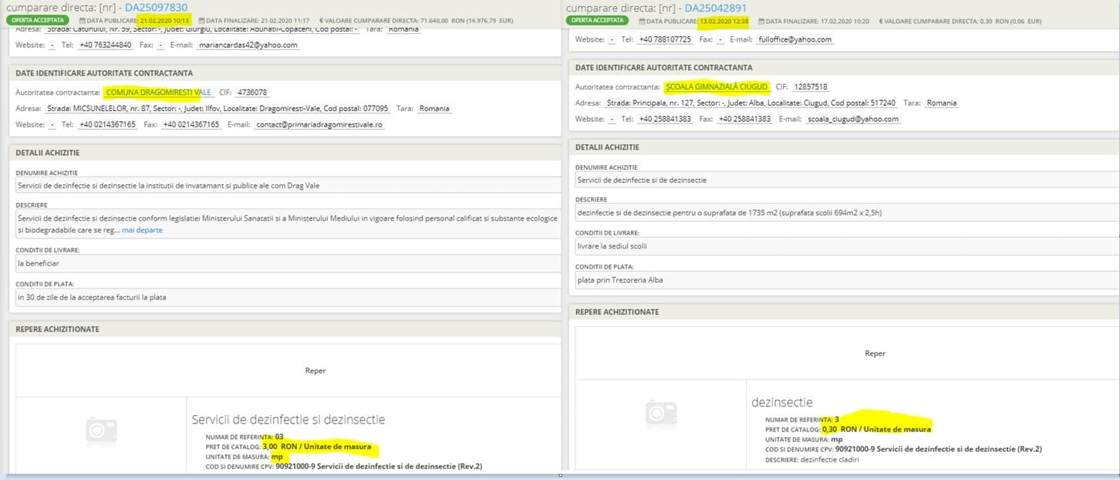This screenshot has width=1120, height=480.
Task: Click payment condition in 30 de zile
Action: pyautogui.click(x=286, y=296)
